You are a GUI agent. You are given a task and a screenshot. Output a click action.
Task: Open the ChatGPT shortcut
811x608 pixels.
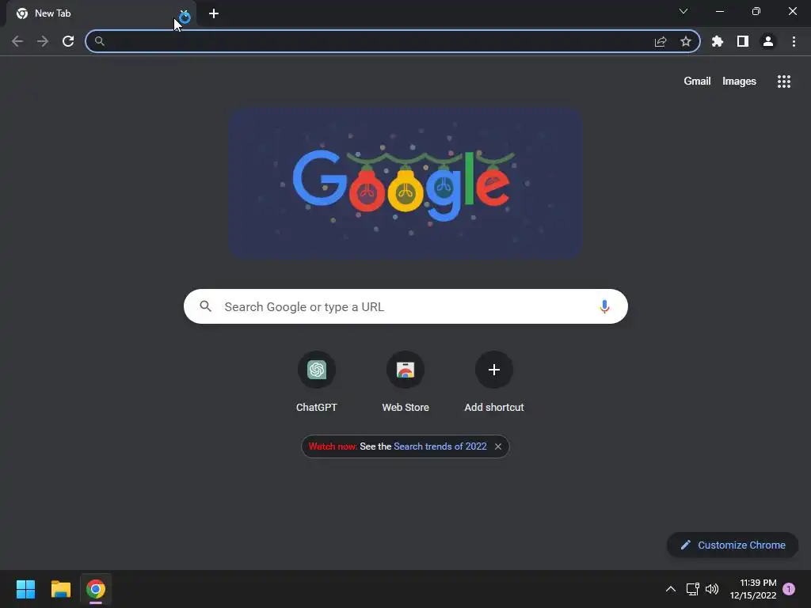pos(317,382)
